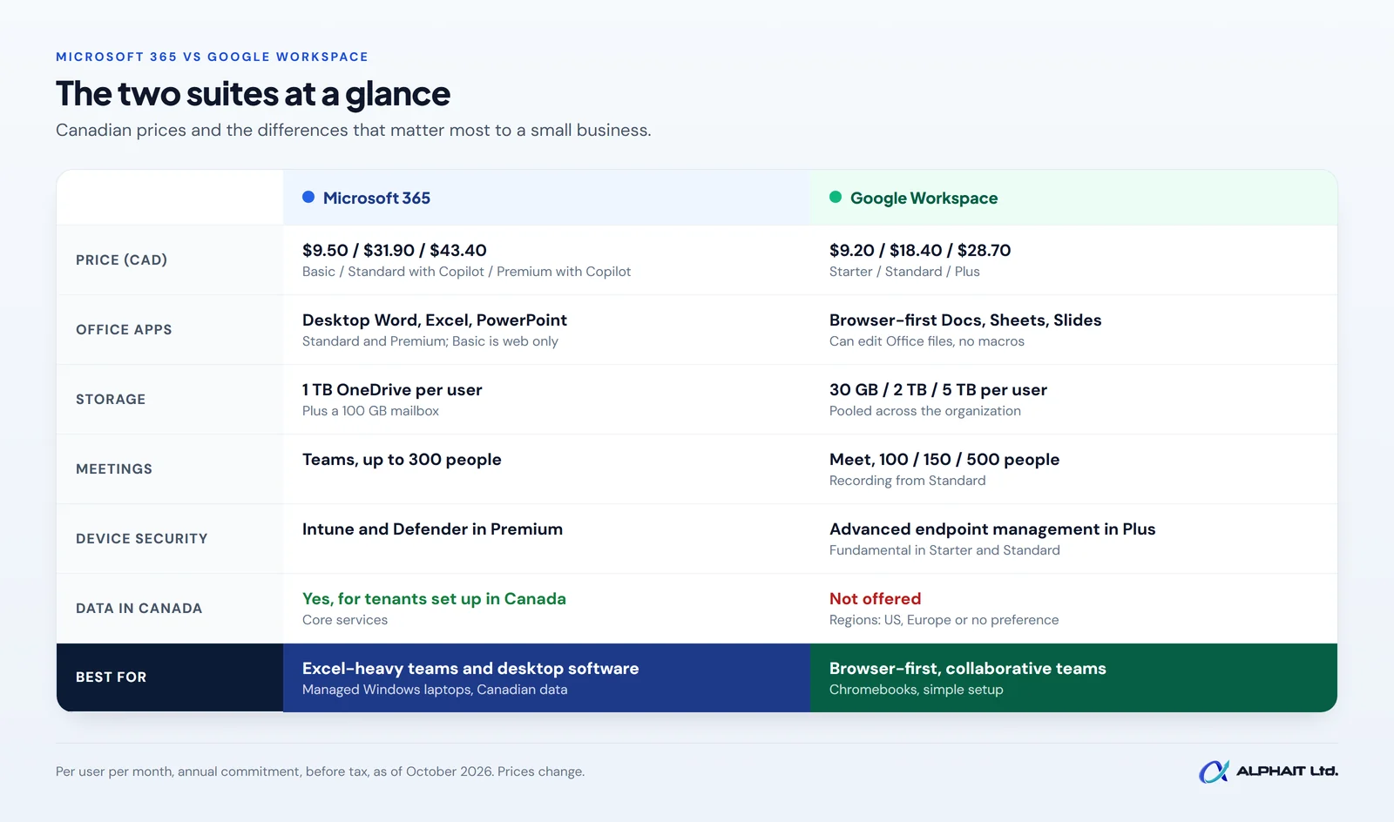
Task: Select "Pooled across the organization"
Action: point(925,411)
